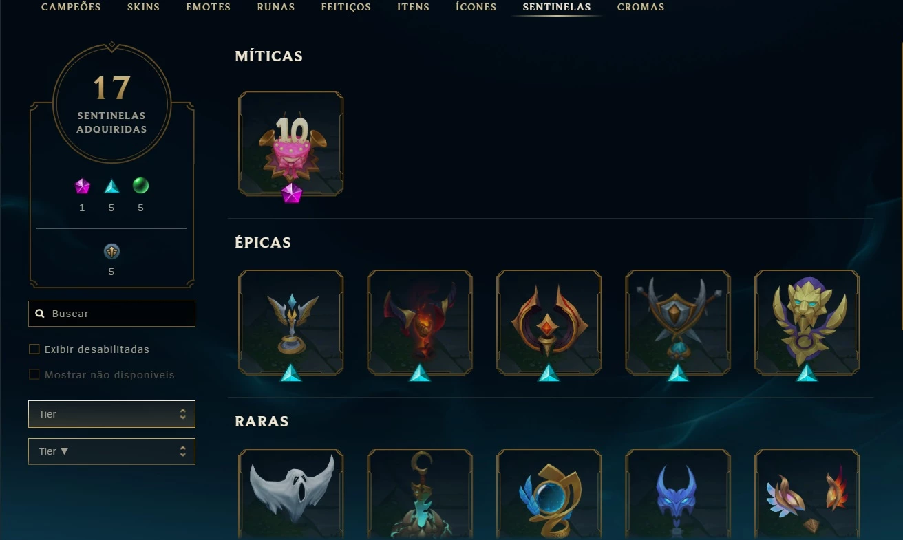Image resolution: width=903 pixels, height=540 pixels.
Task: Toggle Mostrar não disponíveis checkbox
Action: [34, 375]
